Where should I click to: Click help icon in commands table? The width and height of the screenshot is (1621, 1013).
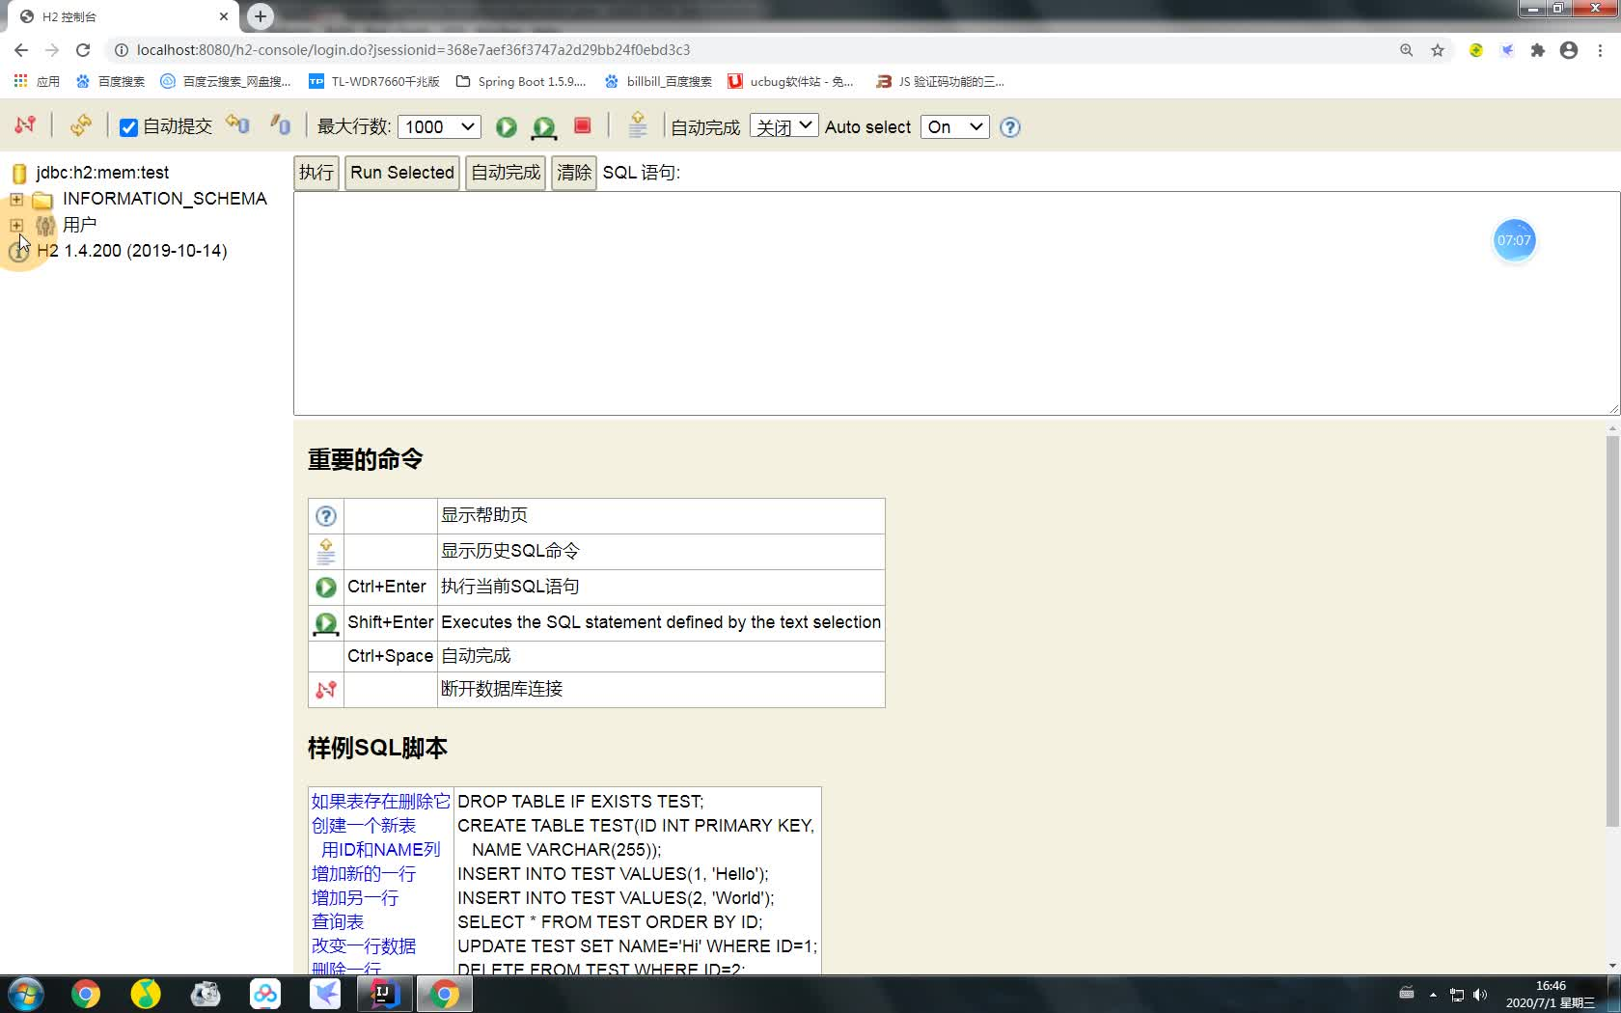(326, 516)
